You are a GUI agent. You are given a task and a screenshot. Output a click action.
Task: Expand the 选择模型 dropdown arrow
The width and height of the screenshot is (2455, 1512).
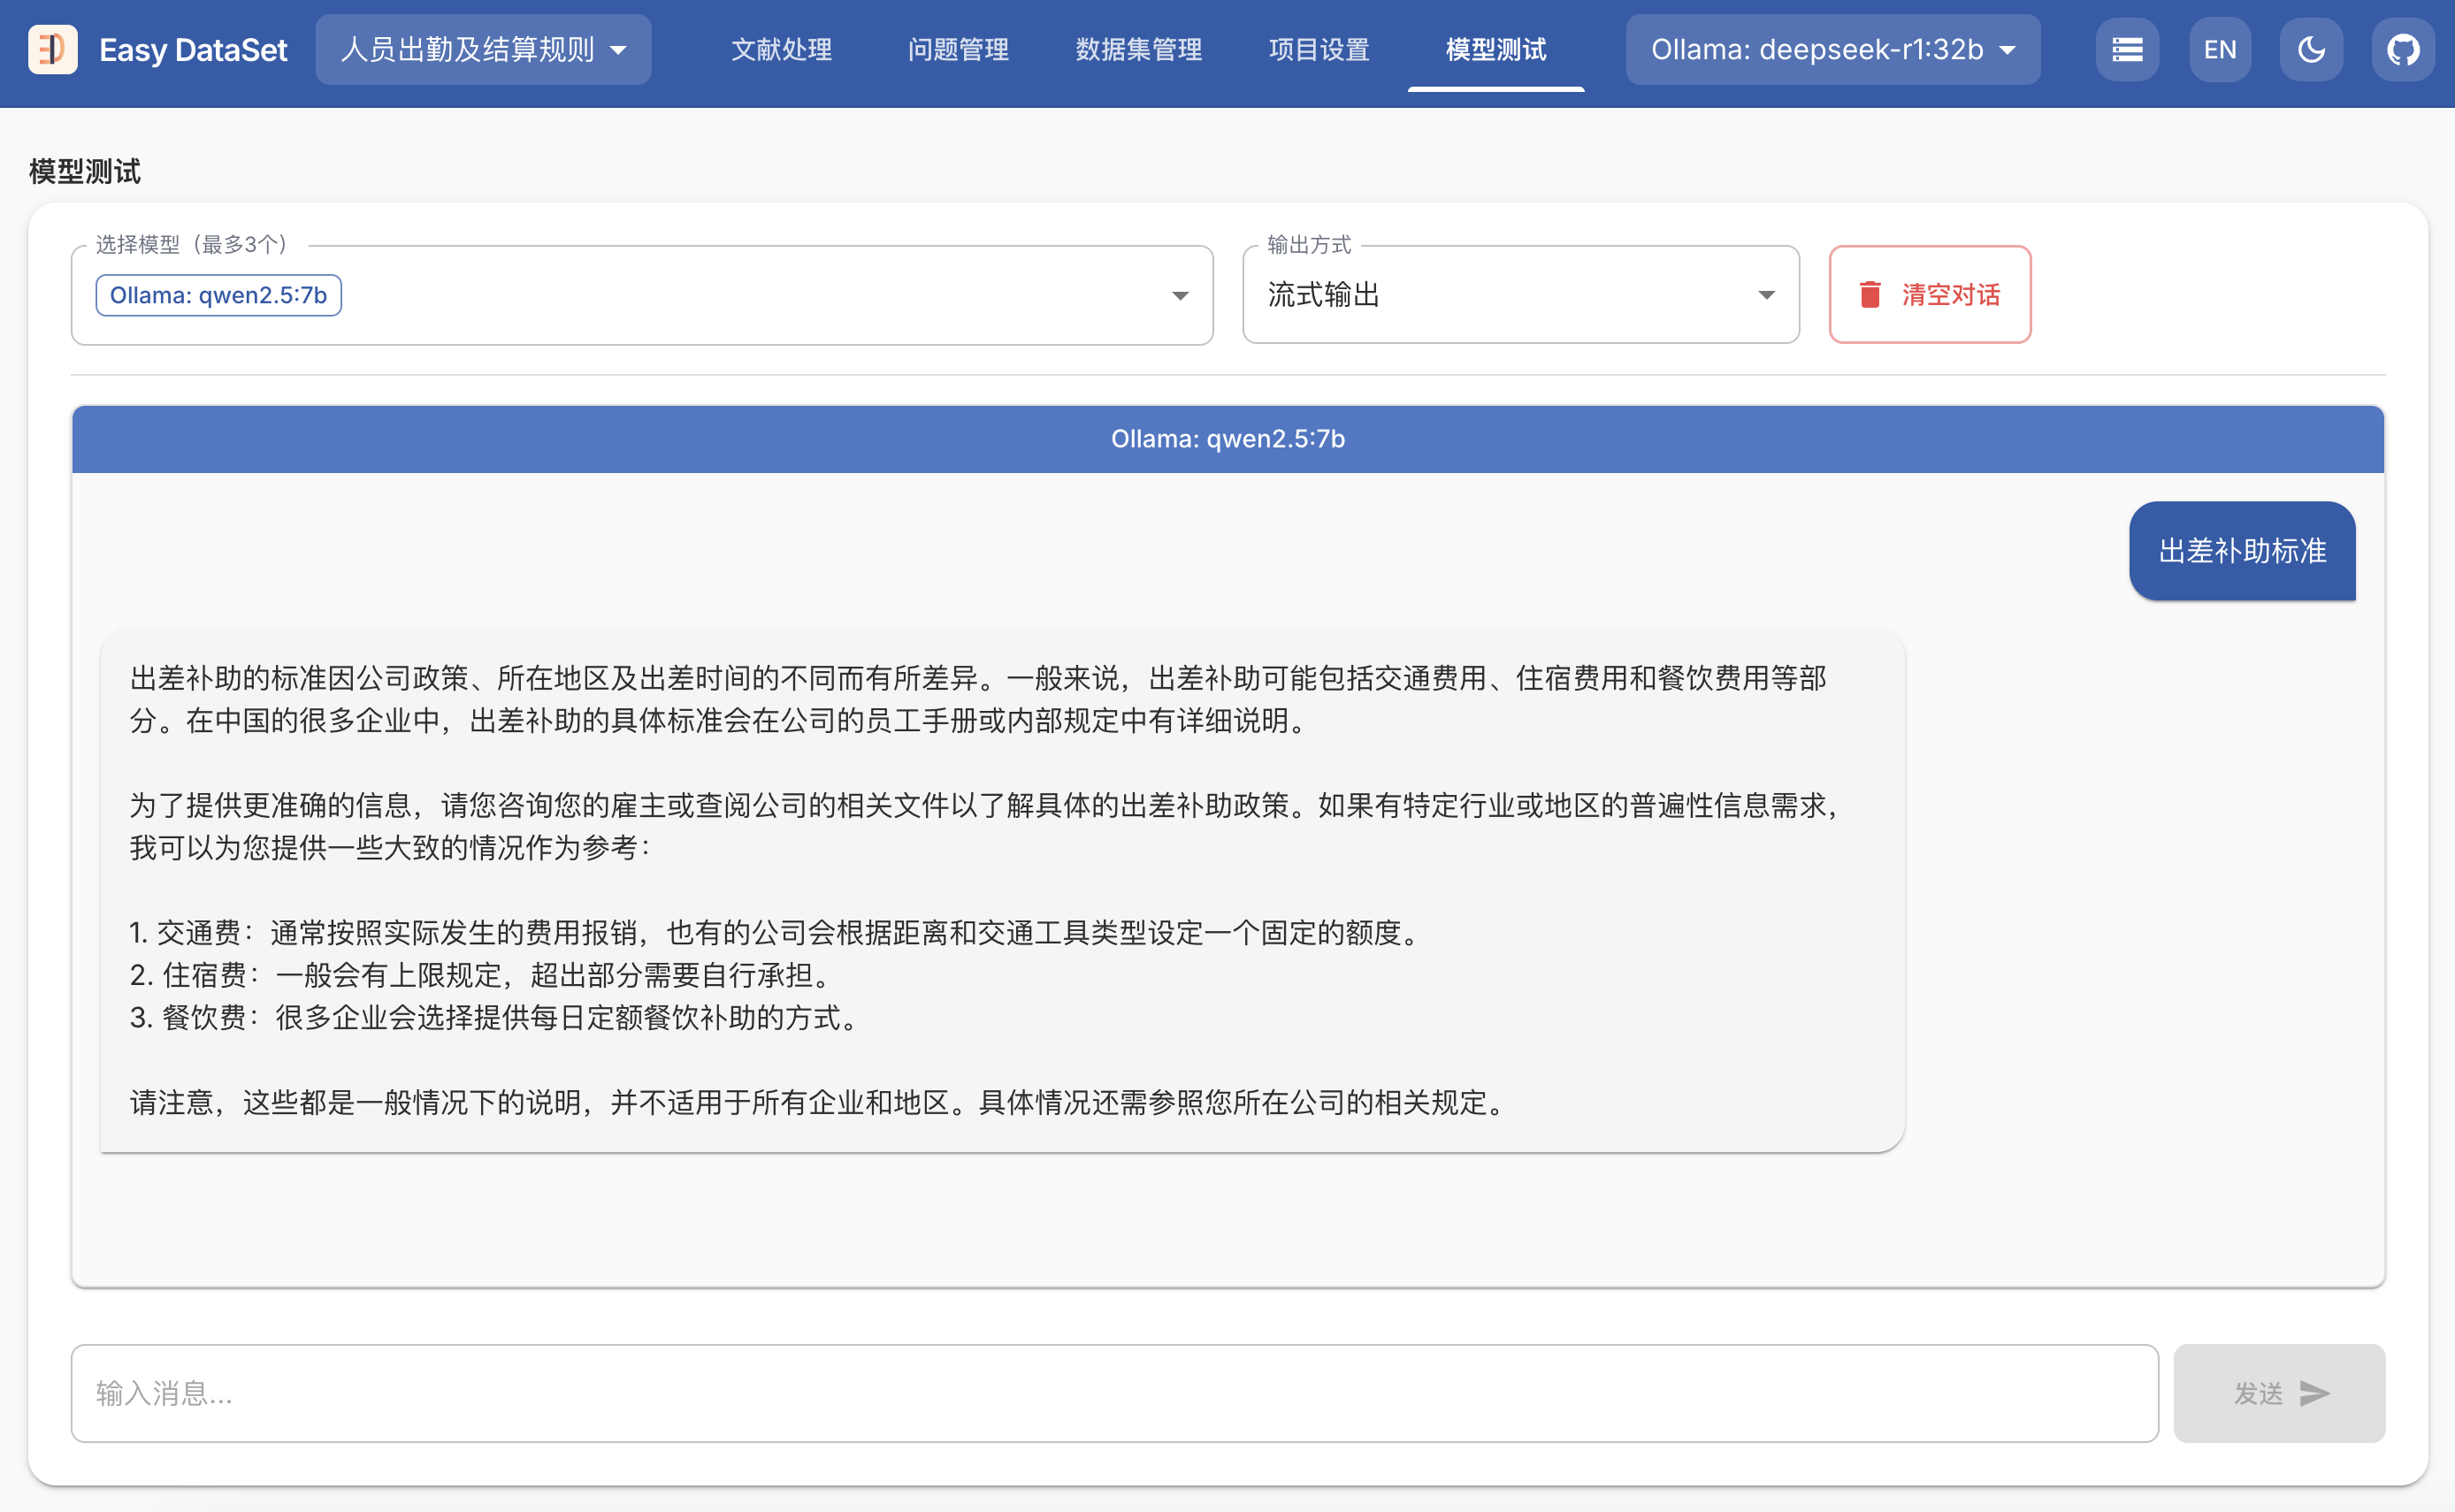[x=1180, y=296]
